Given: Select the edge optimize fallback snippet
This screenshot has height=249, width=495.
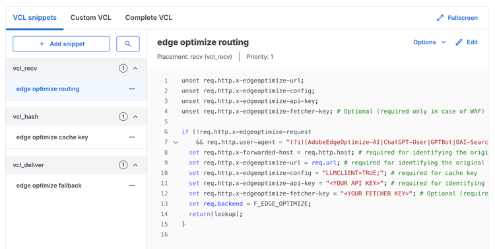Looking at the screenshot, I should 76,186.
